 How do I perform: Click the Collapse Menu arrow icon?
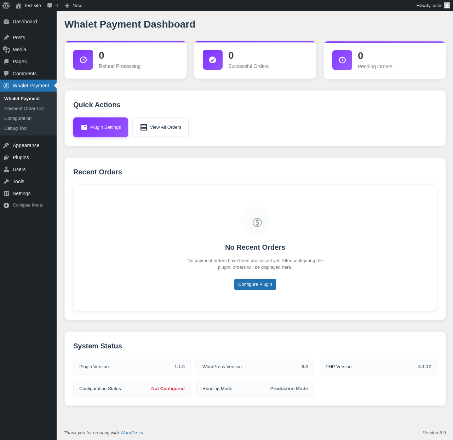click(x=6, y=205)
